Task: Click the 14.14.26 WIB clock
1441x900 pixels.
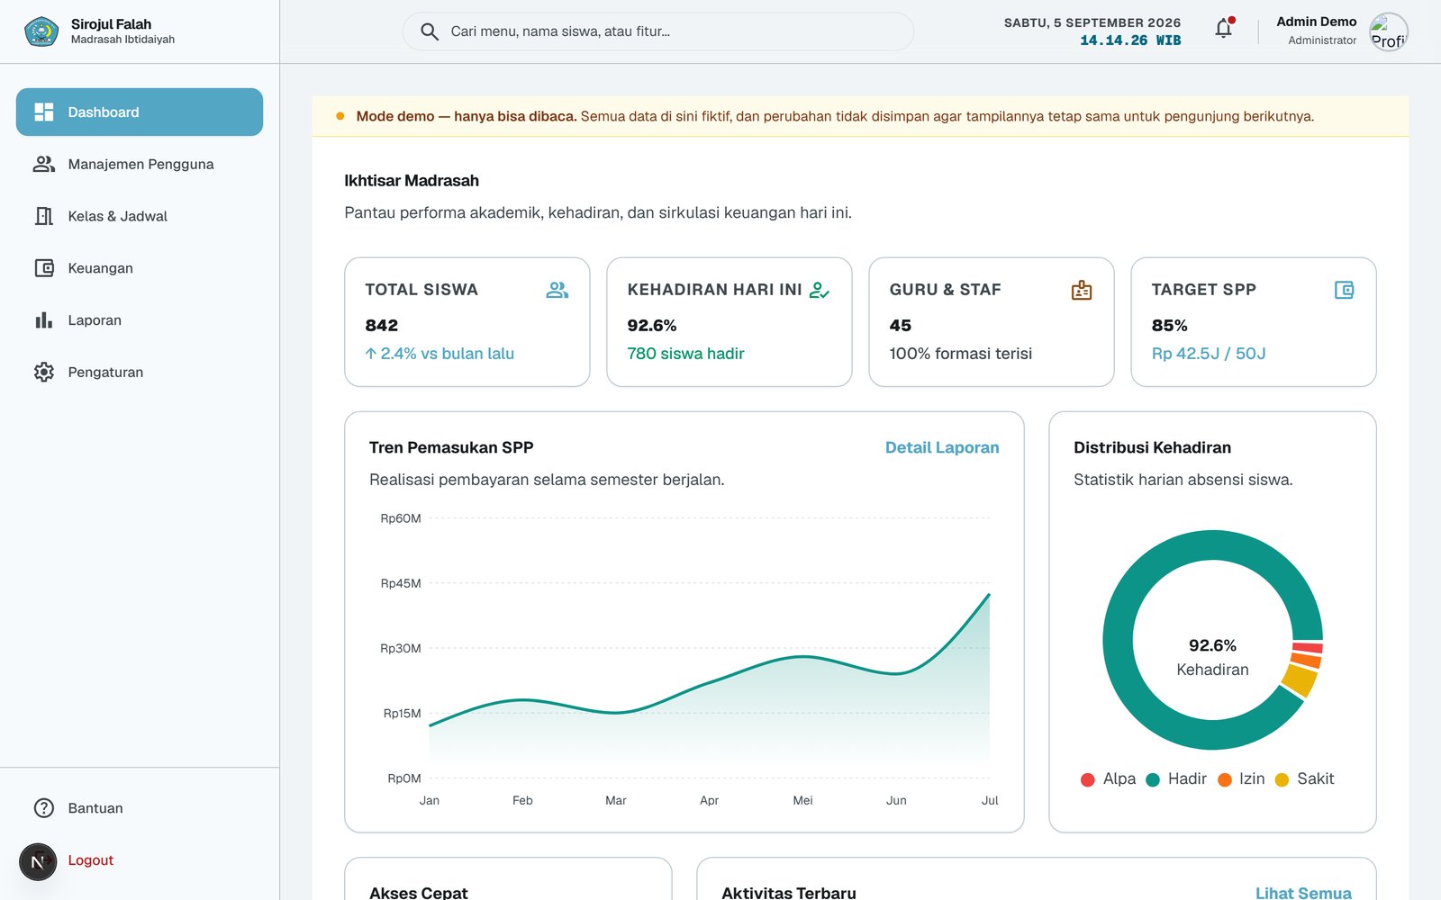Action: click(1130, 40)
